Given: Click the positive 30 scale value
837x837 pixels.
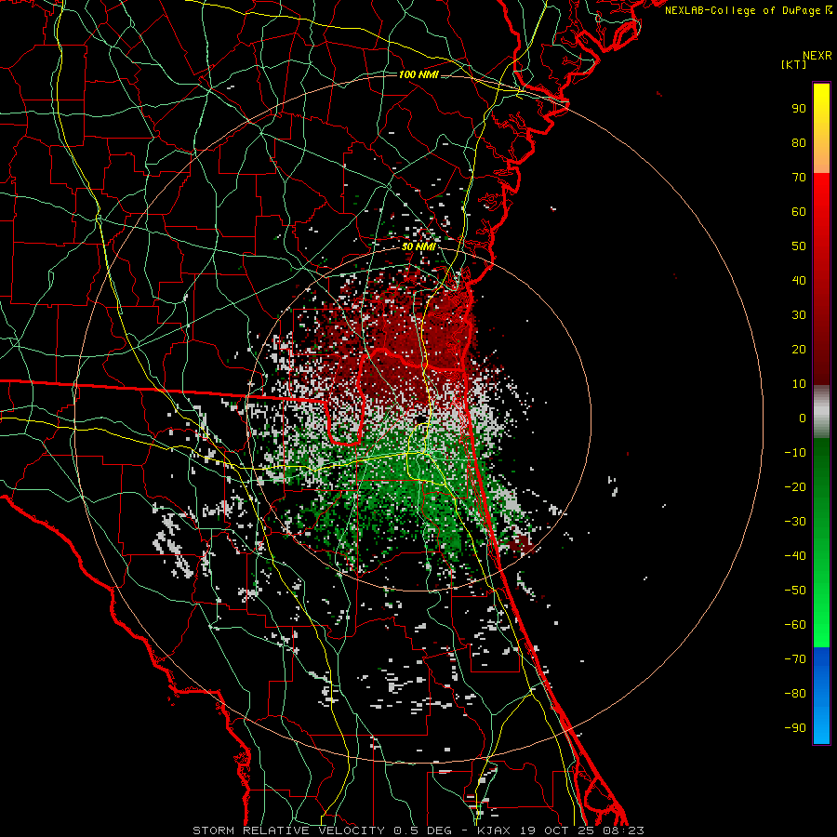Looking at the screenshot, I should [x=799, y=315].
